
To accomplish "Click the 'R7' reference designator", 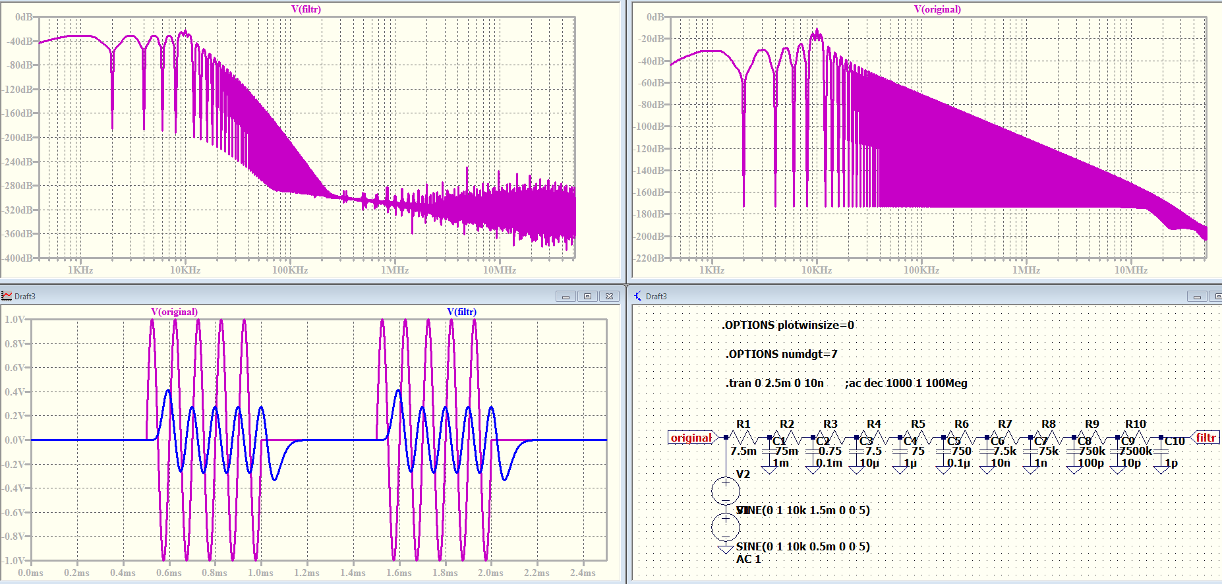I will click(1004, 424).
